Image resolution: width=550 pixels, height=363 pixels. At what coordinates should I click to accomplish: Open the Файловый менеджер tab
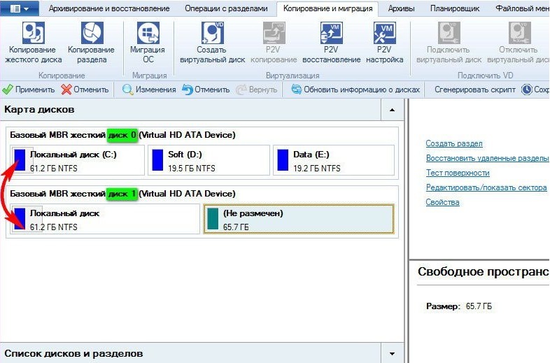pos(522,8)
